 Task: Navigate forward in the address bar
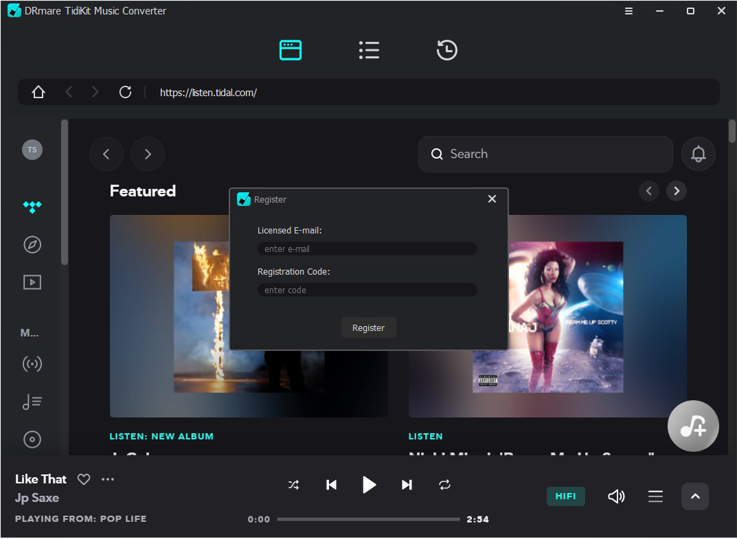click(x=95, y=92)
